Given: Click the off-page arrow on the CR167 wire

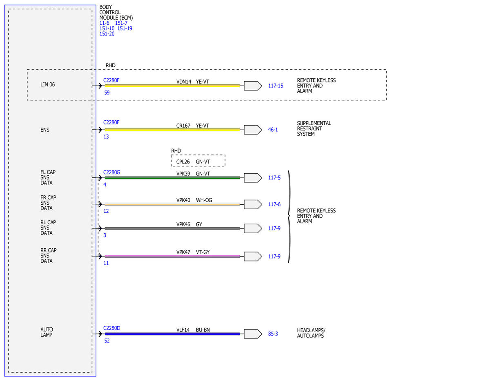Looking at the screenshot, I should point(253,130).
